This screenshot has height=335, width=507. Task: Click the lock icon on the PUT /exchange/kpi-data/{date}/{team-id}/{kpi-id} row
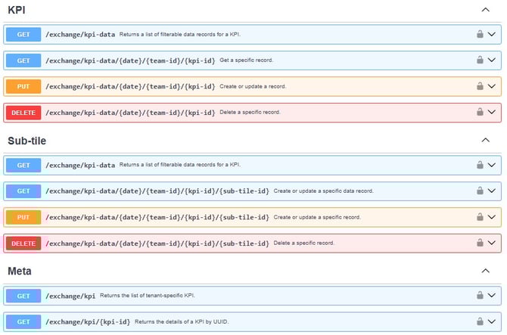(480, 86)
